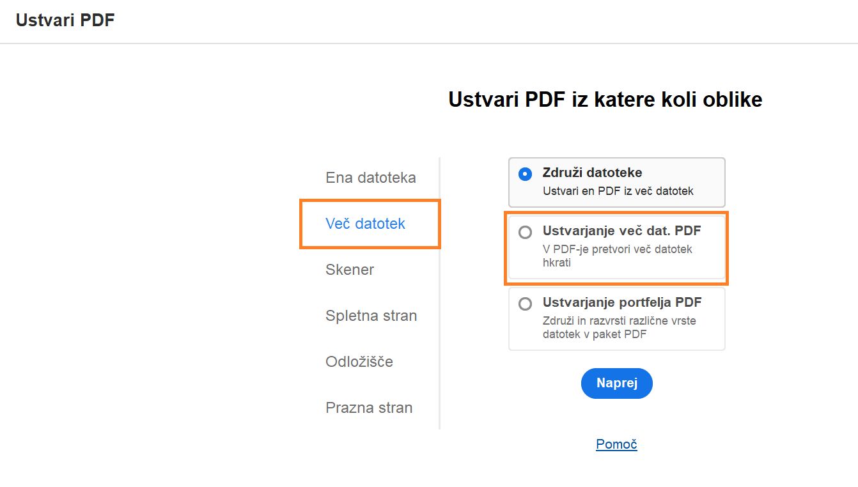Click the Ustvarjanje portfelja PDF card
858x487 pixels.
click(x=616, y=318)
